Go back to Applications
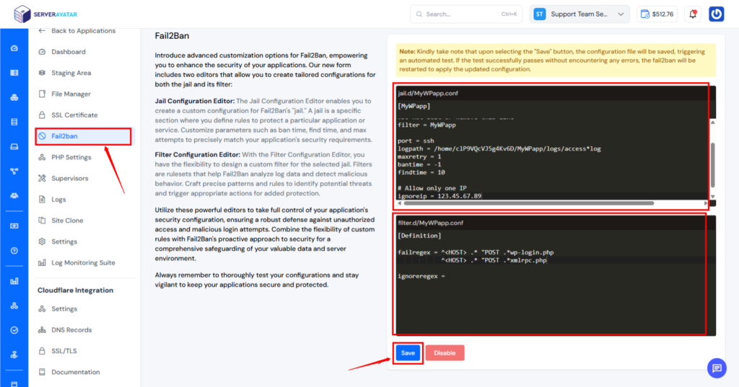Screen dimensions: 739x387 click(x=84, y=30)
